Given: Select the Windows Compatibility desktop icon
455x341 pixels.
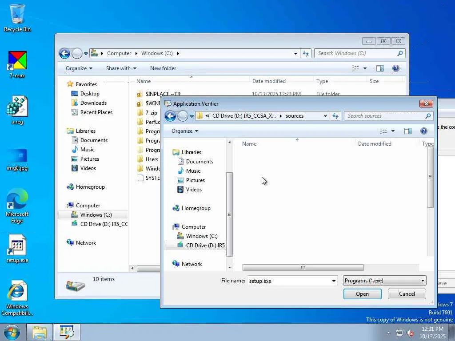Looking at the screenshot, I should (17, 298).
